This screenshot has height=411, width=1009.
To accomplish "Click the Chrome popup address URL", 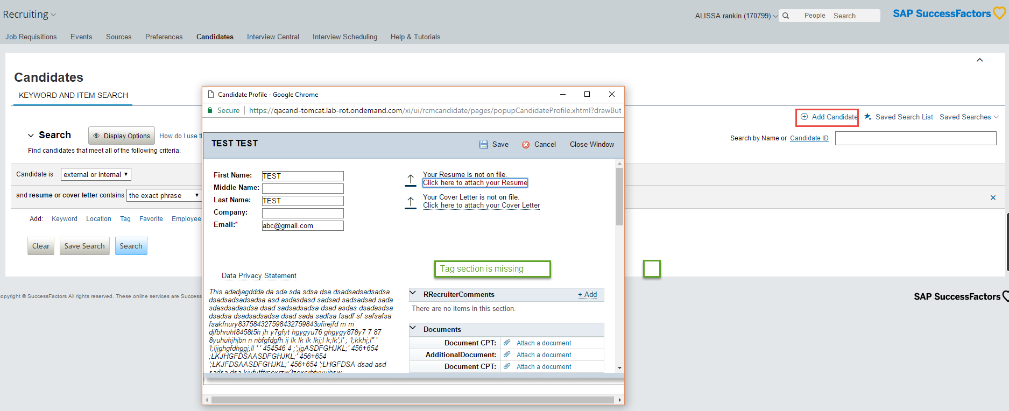I will click(x=435, y=110).
